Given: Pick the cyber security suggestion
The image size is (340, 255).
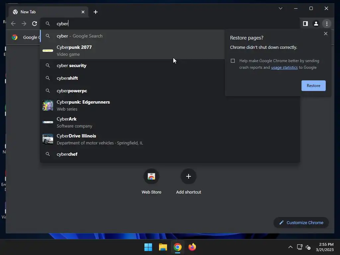Looking at the screenshot, I should coord(132,65).
